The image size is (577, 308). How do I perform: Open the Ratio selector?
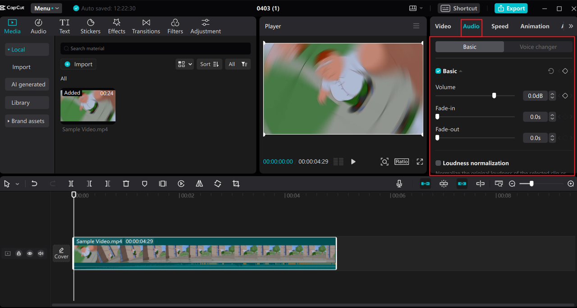point(402,162)
